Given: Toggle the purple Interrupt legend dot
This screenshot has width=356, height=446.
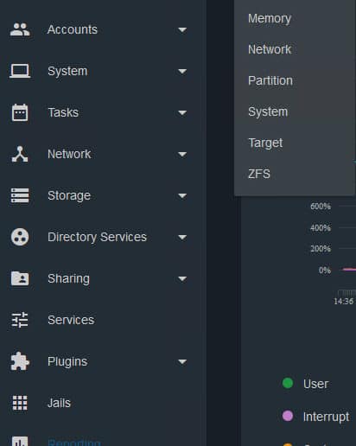Looking at the screenshot, I should coord(288,416).
